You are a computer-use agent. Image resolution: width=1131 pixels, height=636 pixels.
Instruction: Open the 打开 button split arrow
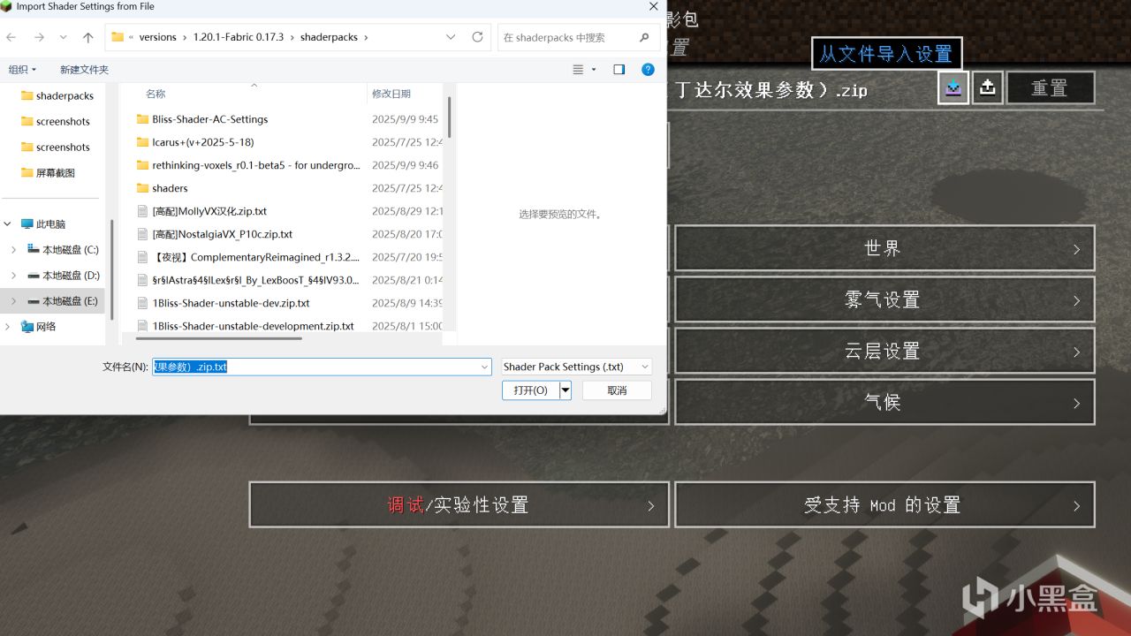pos(565,390)
